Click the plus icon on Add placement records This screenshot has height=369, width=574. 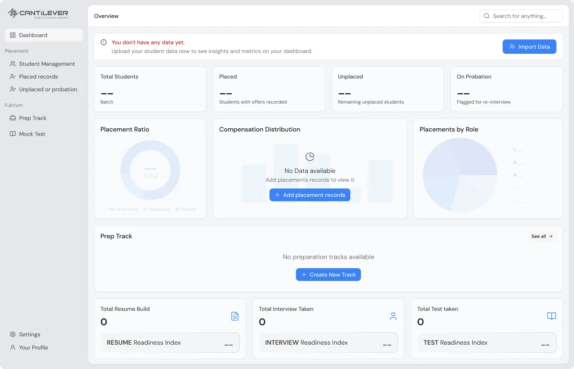277,195
